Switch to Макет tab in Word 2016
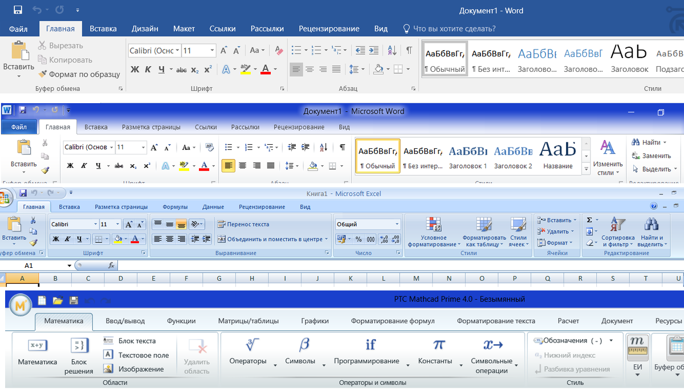This screenshot has height=391, width=684. click(184, 28)
